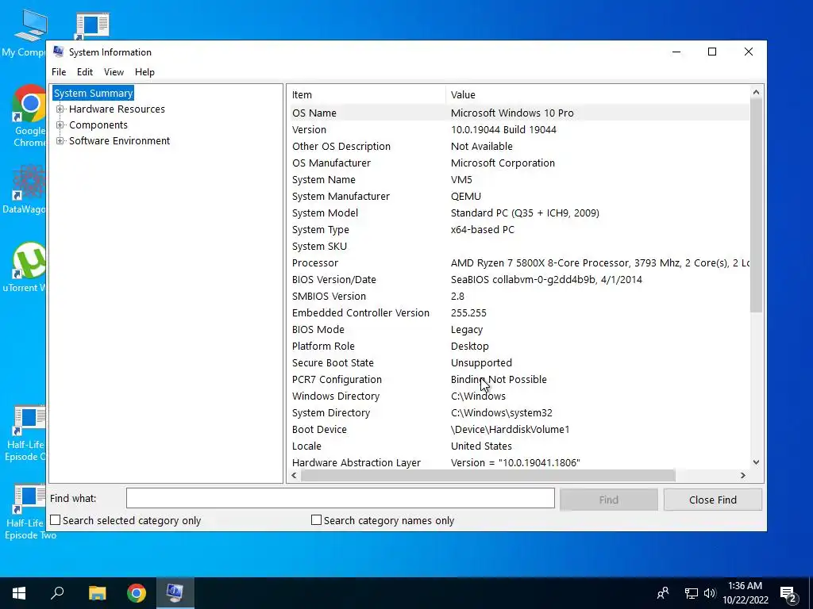Click horizontal scrollbar right arrow
Viewport: 813px width, 609px height.
coord(742,476)
